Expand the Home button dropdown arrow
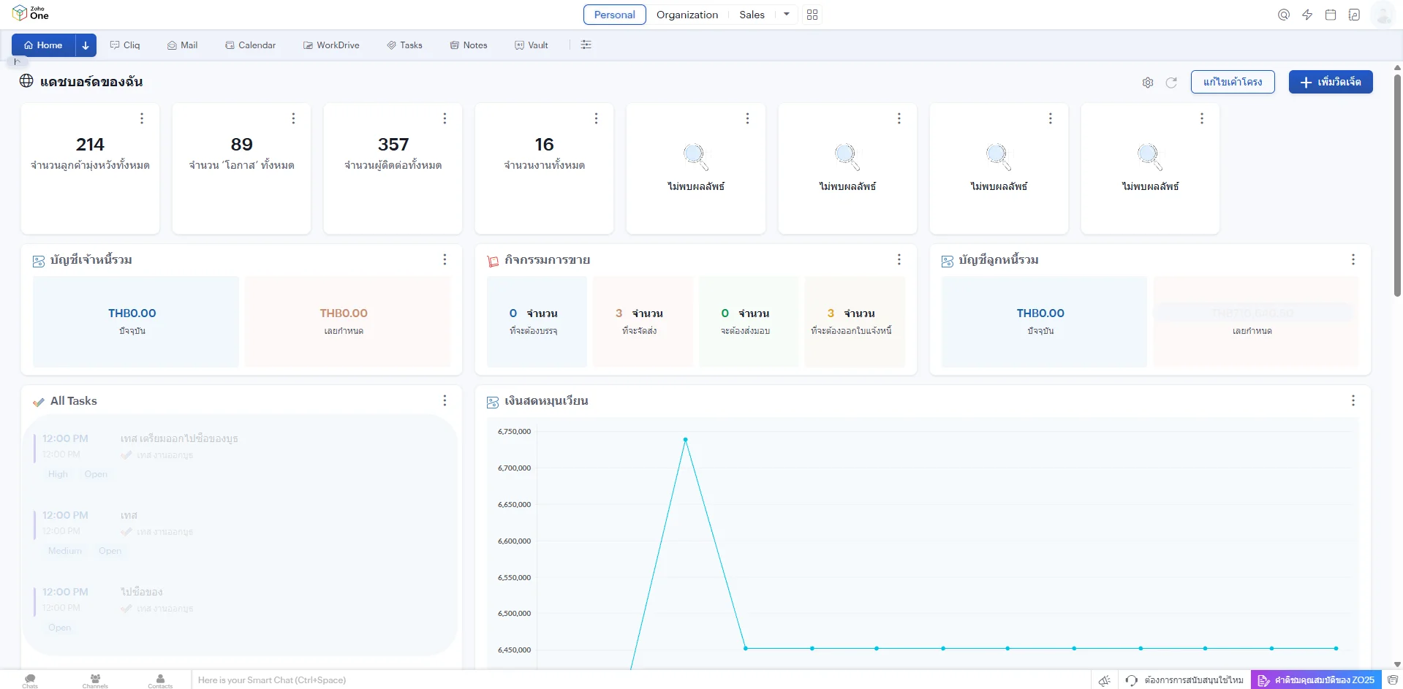 pos(86,45)
